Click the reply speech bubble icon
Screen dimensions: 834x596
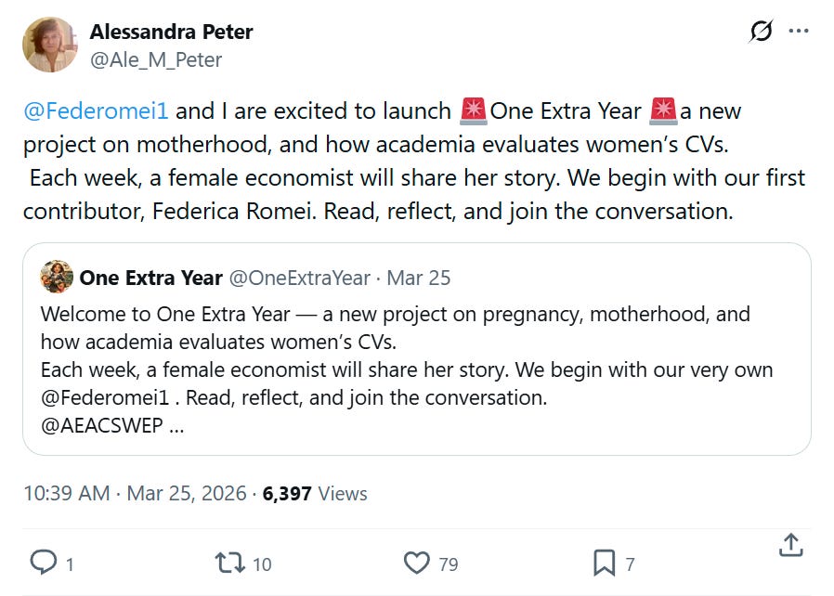click(x=45, y=562)
